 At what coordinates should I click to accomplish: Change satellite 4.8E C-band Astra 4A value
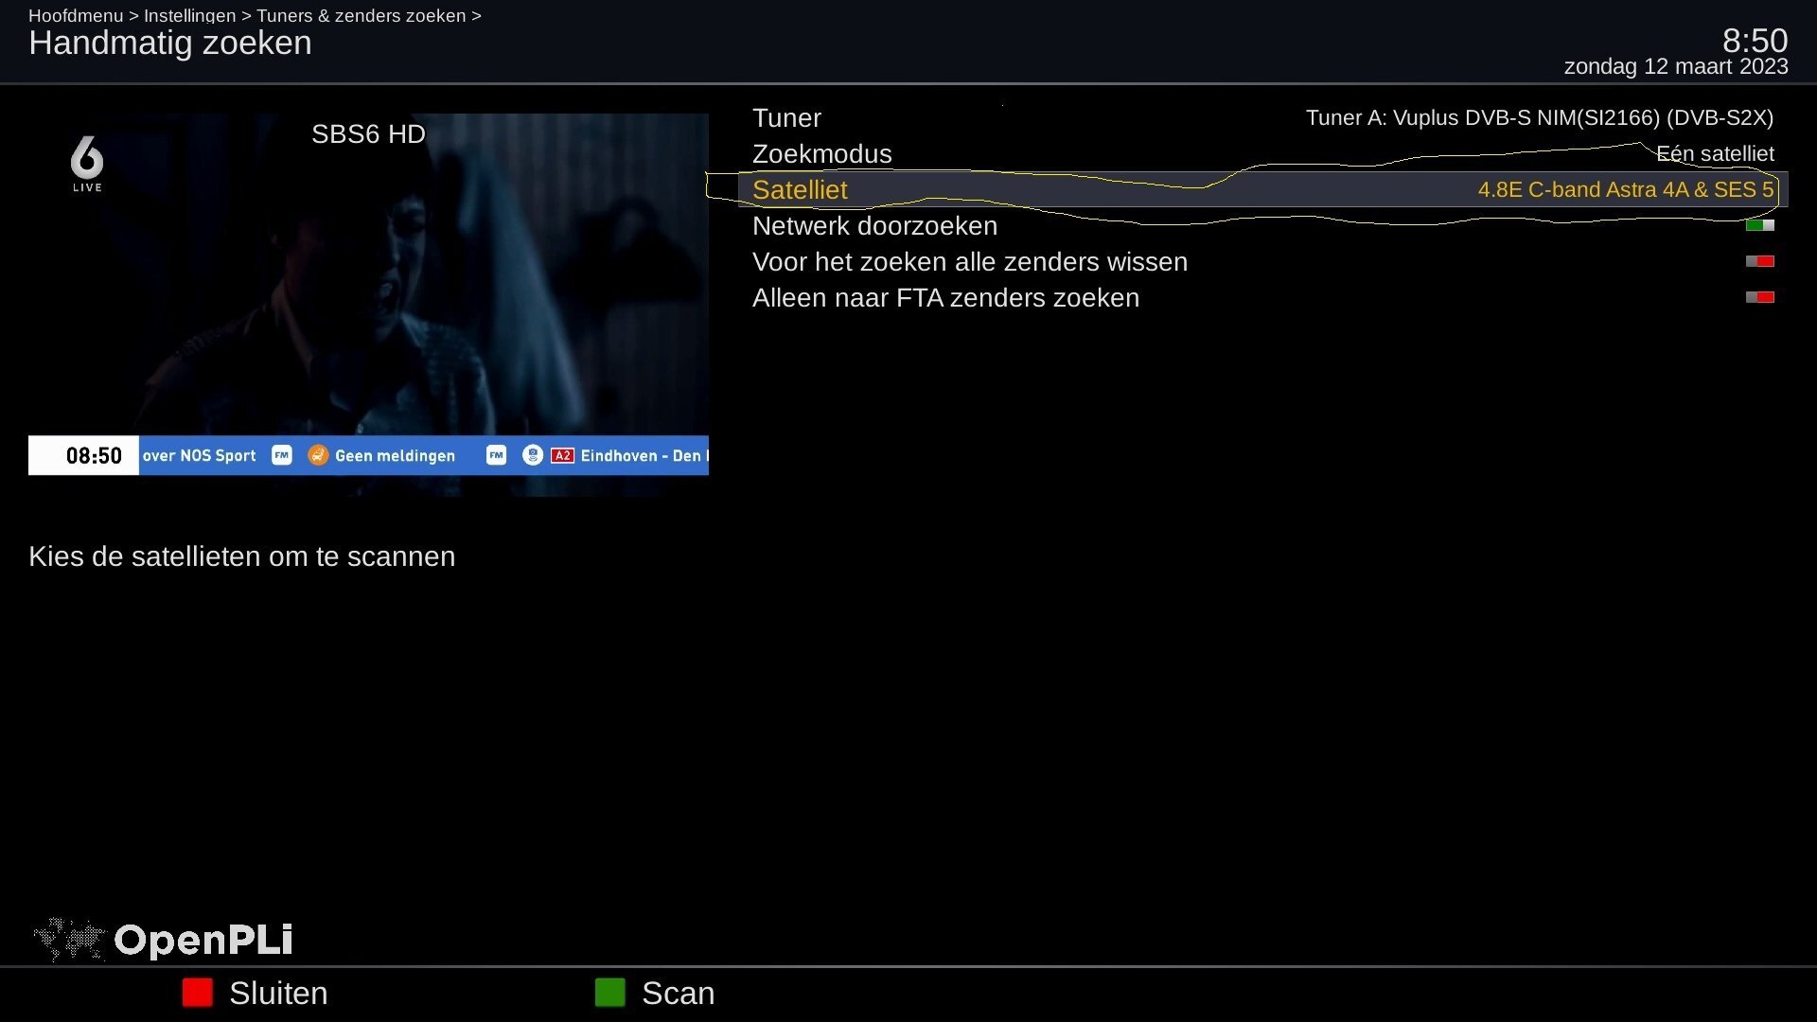pyautogui.click(x=1625, y=189)
